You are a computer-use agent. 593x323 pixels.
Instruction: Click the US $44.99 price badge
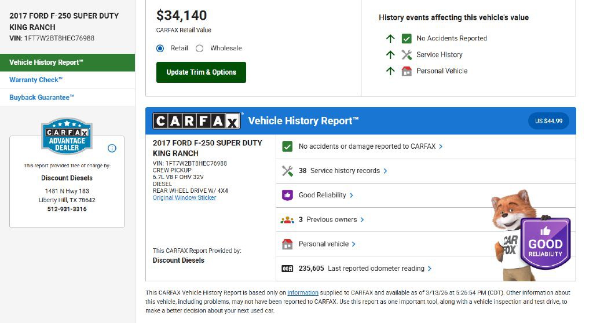(x=548, y=121)
